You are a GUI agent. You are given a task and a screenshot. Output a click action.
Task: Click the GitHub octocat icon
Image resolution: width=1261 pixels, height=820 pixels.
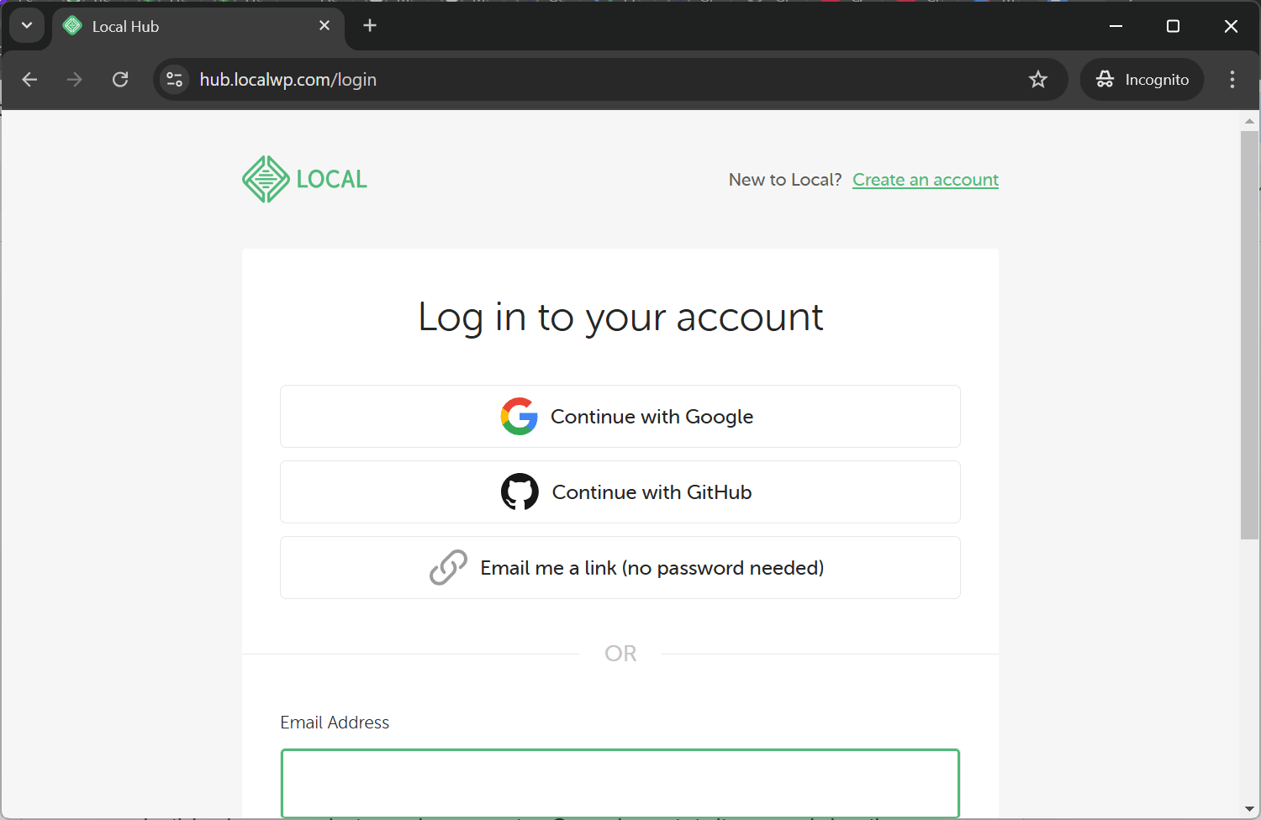click(520, 492)
